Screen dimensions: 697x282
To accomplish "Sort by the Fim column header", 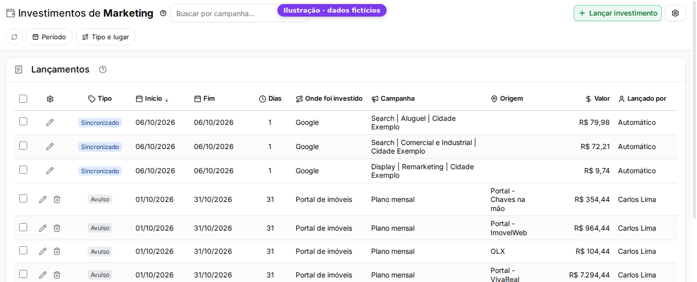I will (x=204, y=99).
